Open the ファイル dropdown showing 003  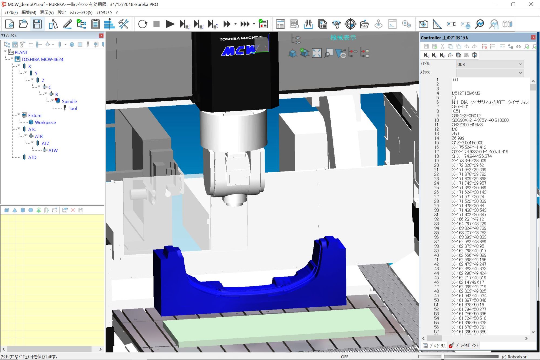pyautogui.click(x=490, y=64)
